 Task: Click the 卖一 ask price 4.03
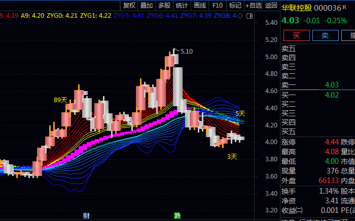(332, 85)
